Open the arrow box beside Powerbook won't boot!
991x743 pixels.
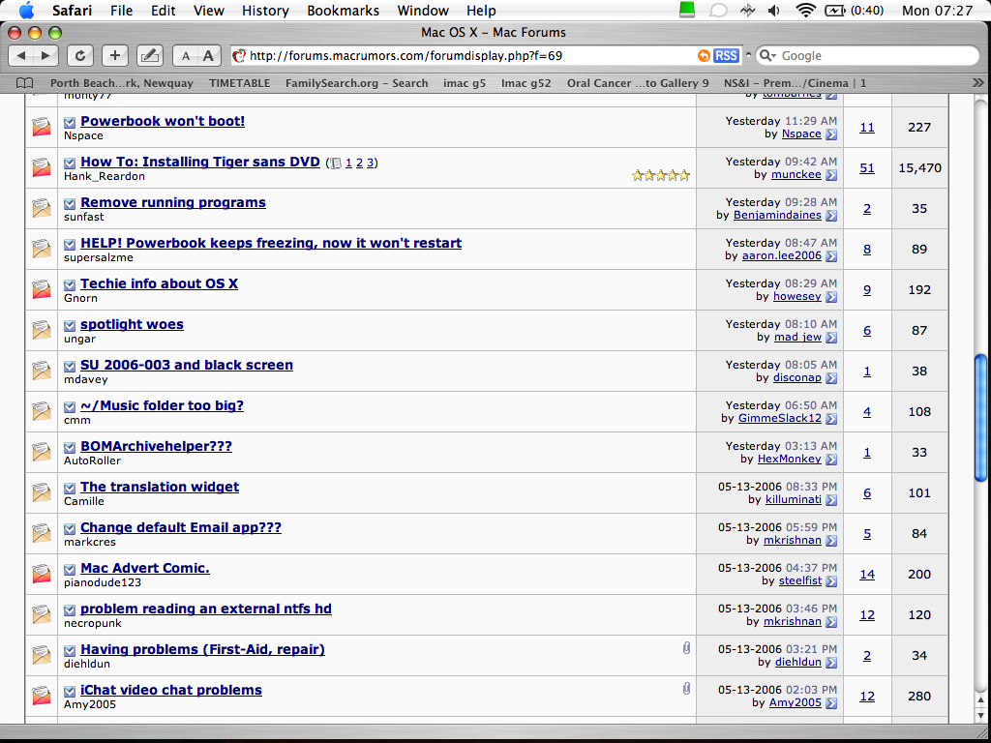(x=70, y=123)
